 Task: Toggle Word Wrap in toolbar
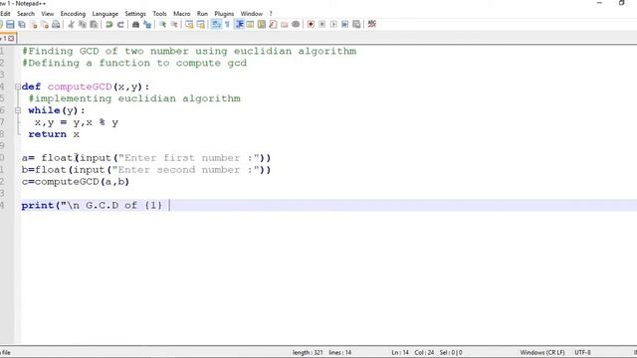coord(217,24)
